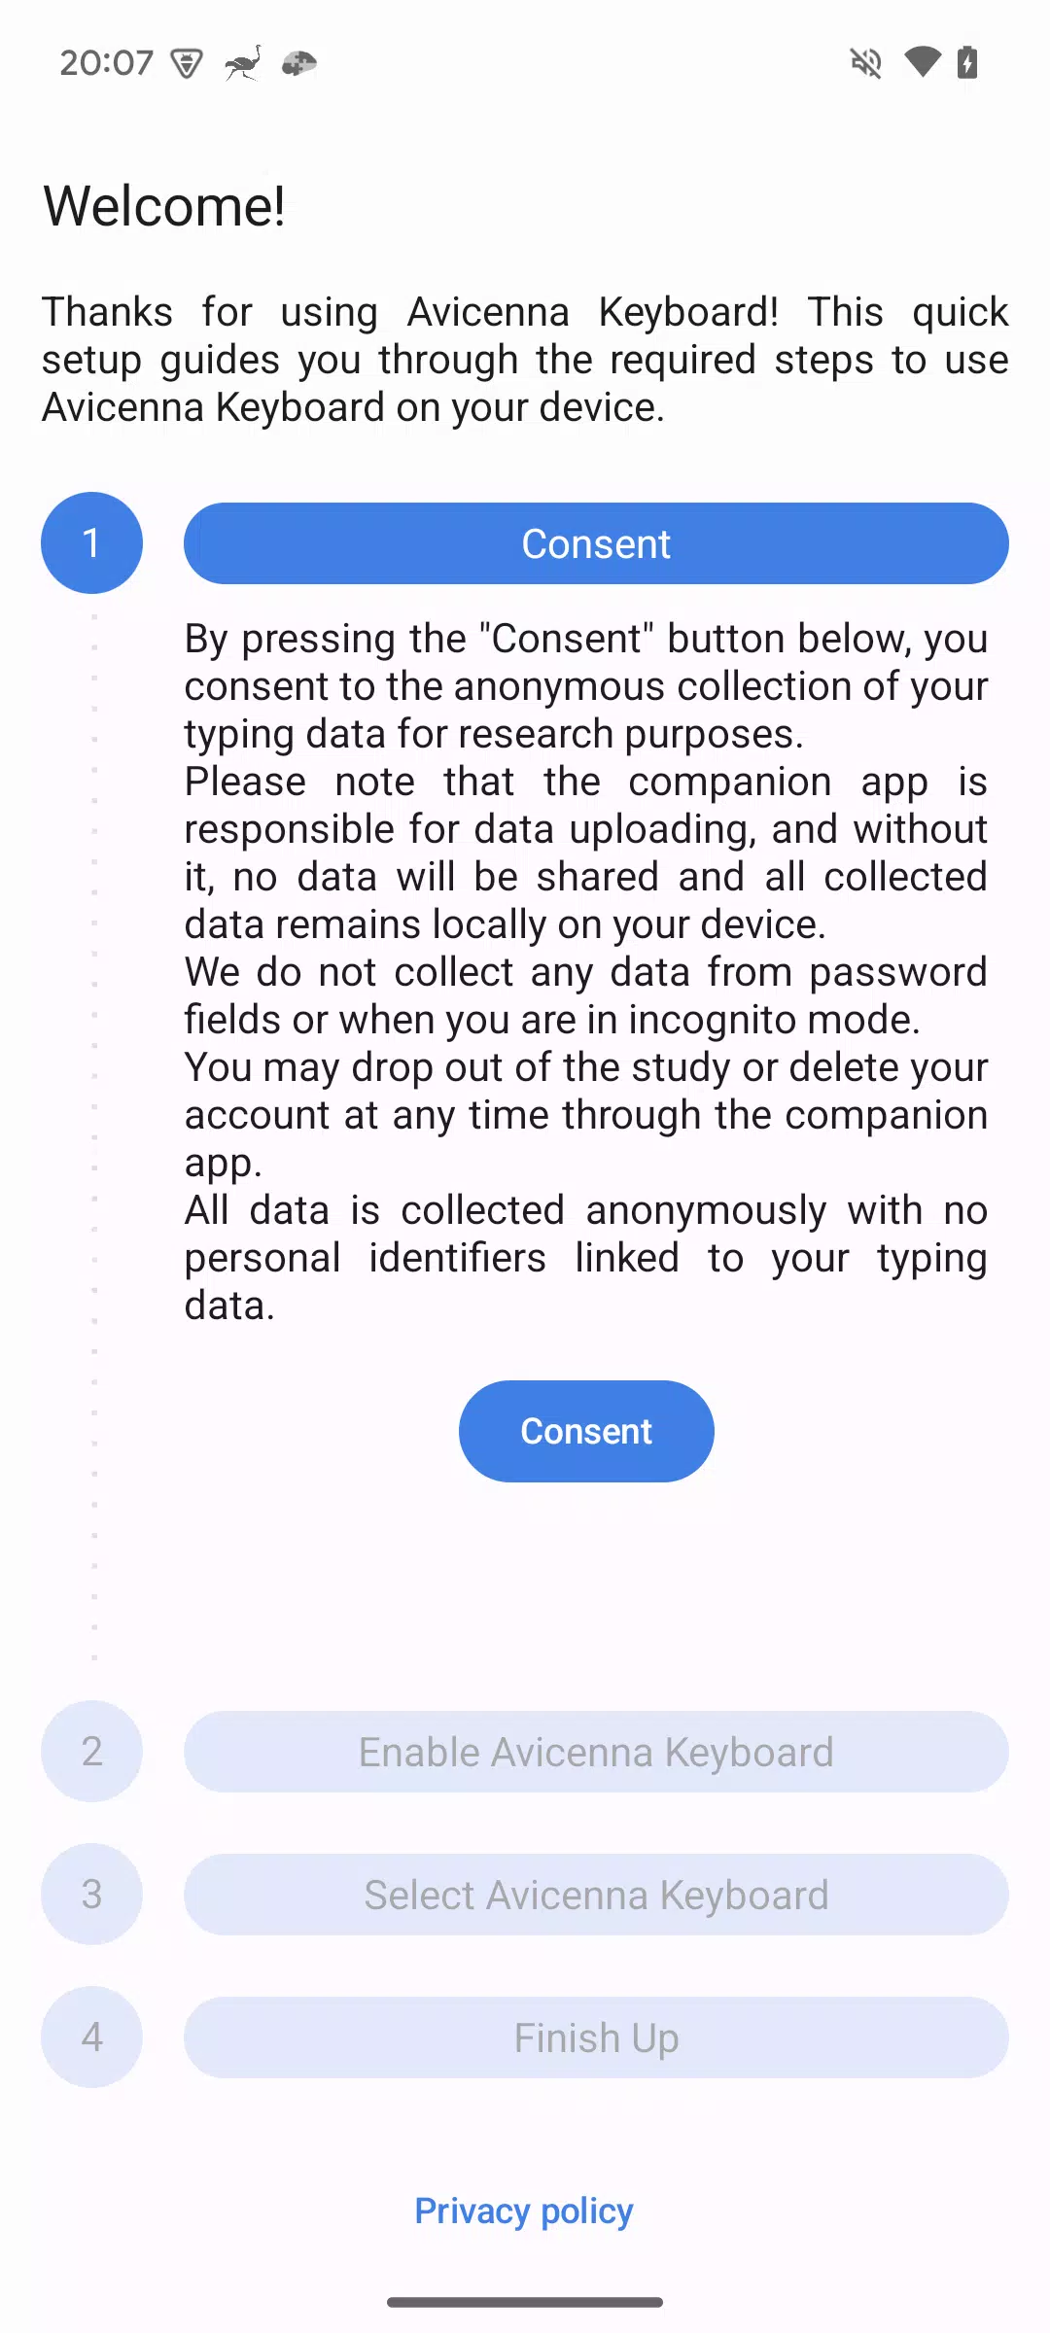Tap the bottom navigation home handle
The image size is (1050, 2333).
point(525,2302)
